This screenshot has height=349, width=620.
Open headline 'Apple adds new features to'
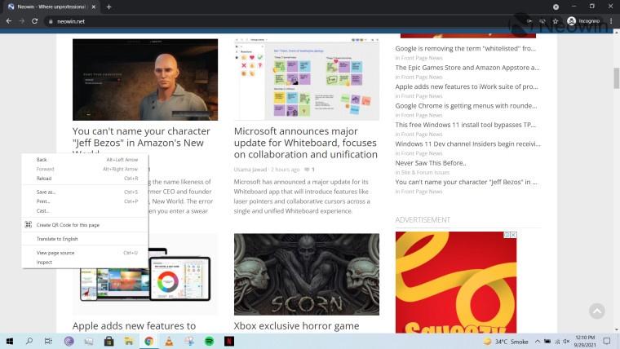(x=134, y=326)
